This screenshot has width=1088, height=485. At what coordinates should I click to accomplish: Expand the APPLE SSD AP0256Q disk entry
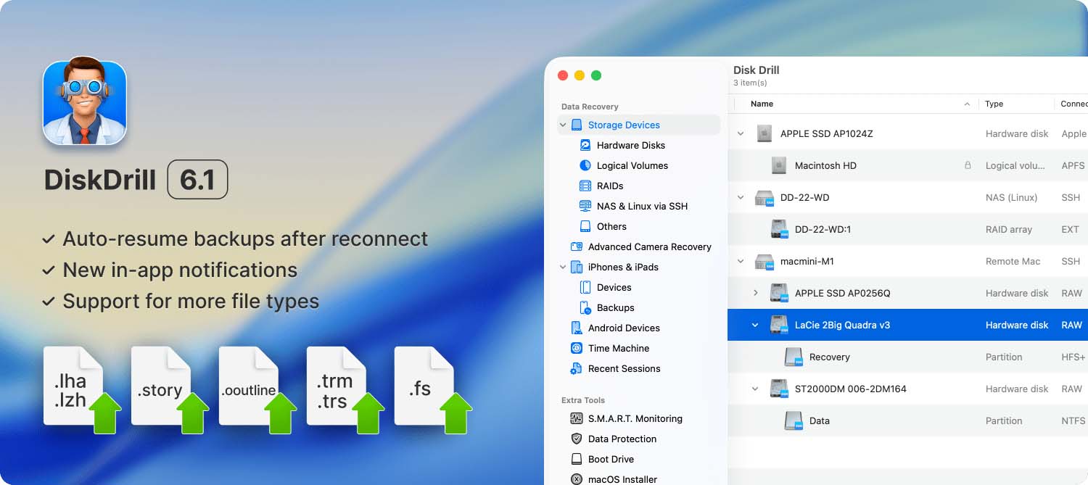(x=757, y=293)
